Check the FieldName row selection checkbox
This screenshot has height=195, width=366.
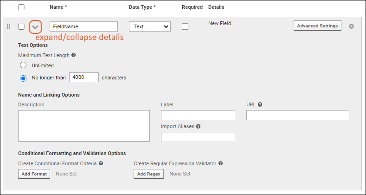[x=21, y=26]
